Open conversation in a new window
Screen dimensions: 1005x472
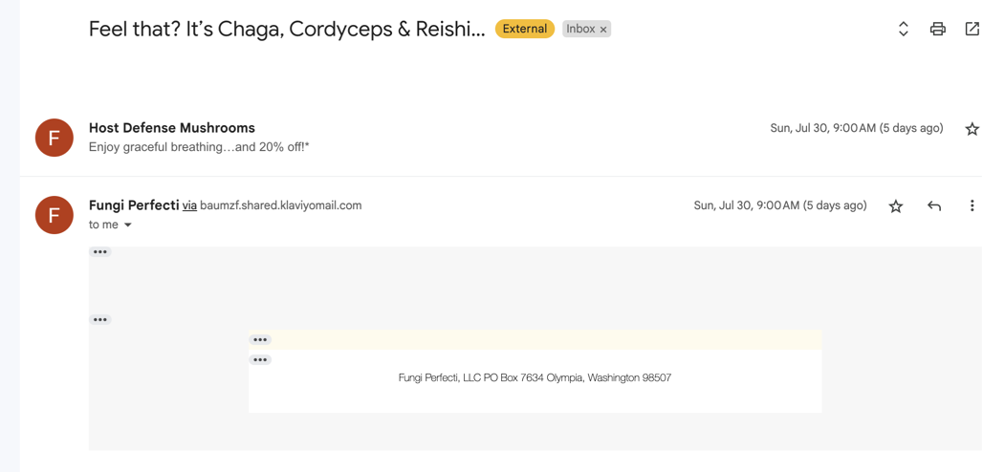(x=972, y=29)
